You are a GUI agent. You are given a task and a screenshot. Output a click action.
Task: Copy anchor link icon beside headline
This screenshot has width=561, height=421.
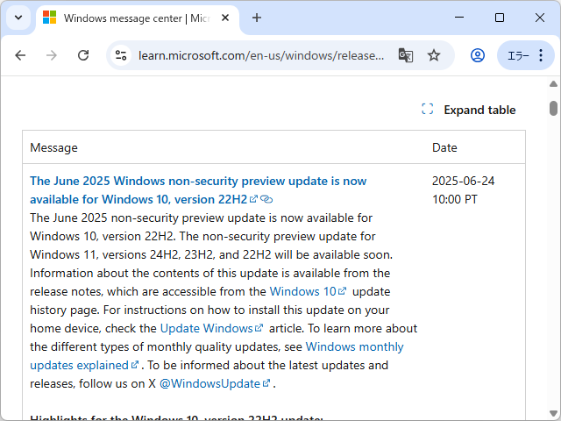[266, 199]
